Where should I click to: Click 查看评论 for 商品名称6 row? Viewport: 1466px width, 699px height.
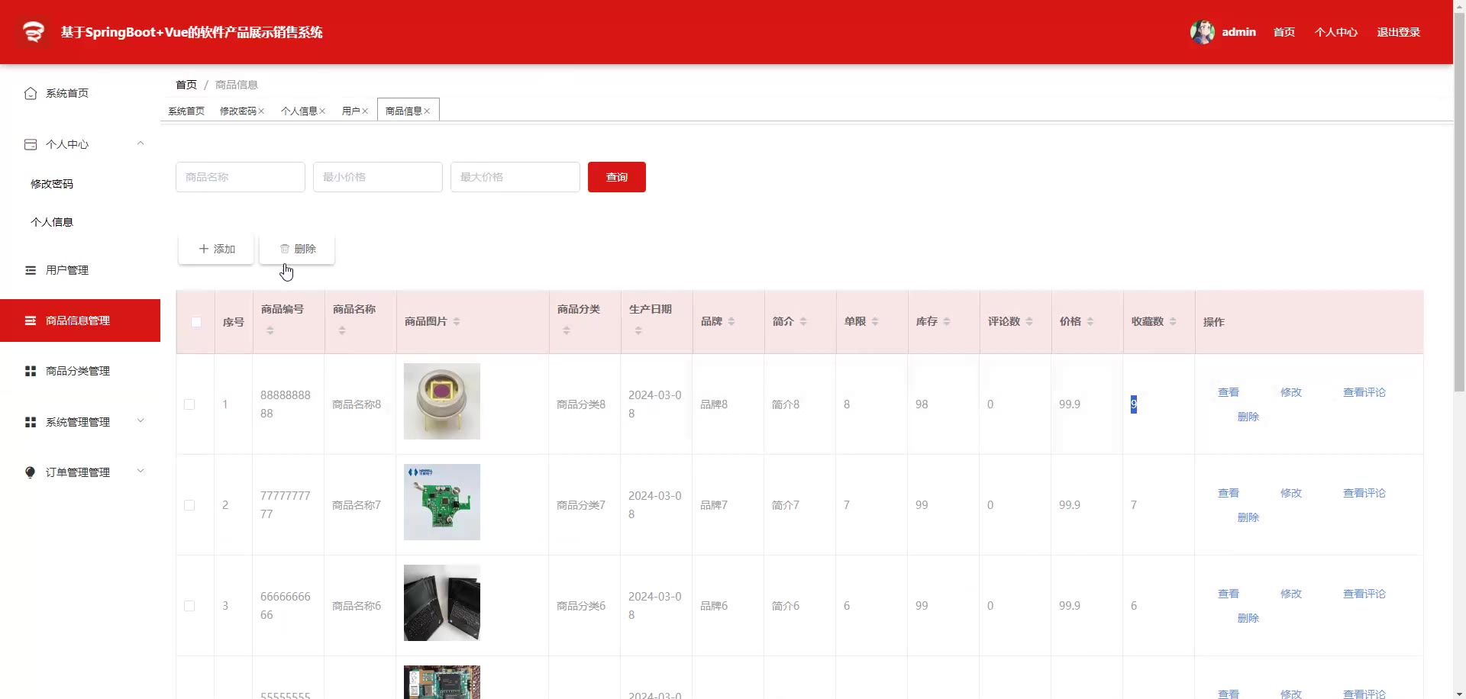pyautogui.click(x=1364, y=594)
